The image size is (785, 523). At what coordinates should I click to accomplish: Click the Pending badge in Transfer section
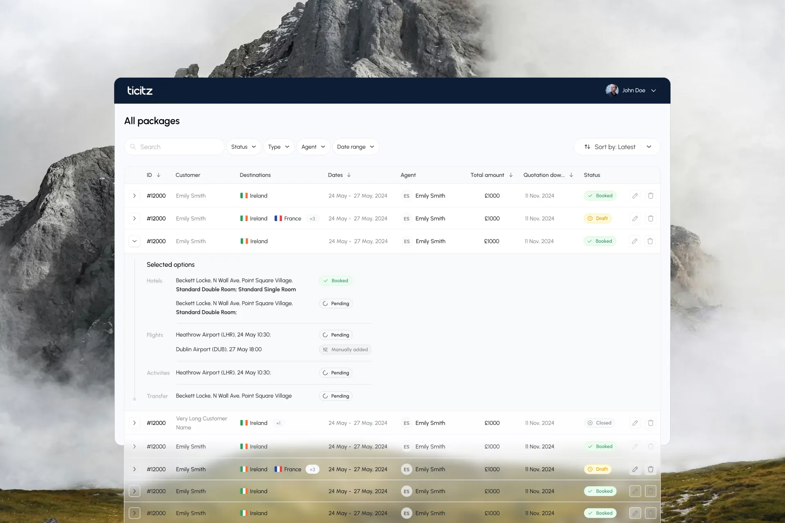pos(336,396)
